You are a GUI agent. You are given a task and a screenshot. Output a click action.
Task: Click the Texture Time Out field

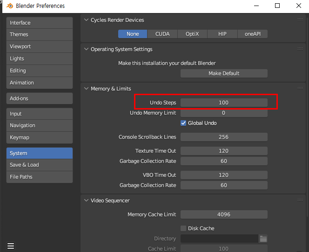point(224,151)
